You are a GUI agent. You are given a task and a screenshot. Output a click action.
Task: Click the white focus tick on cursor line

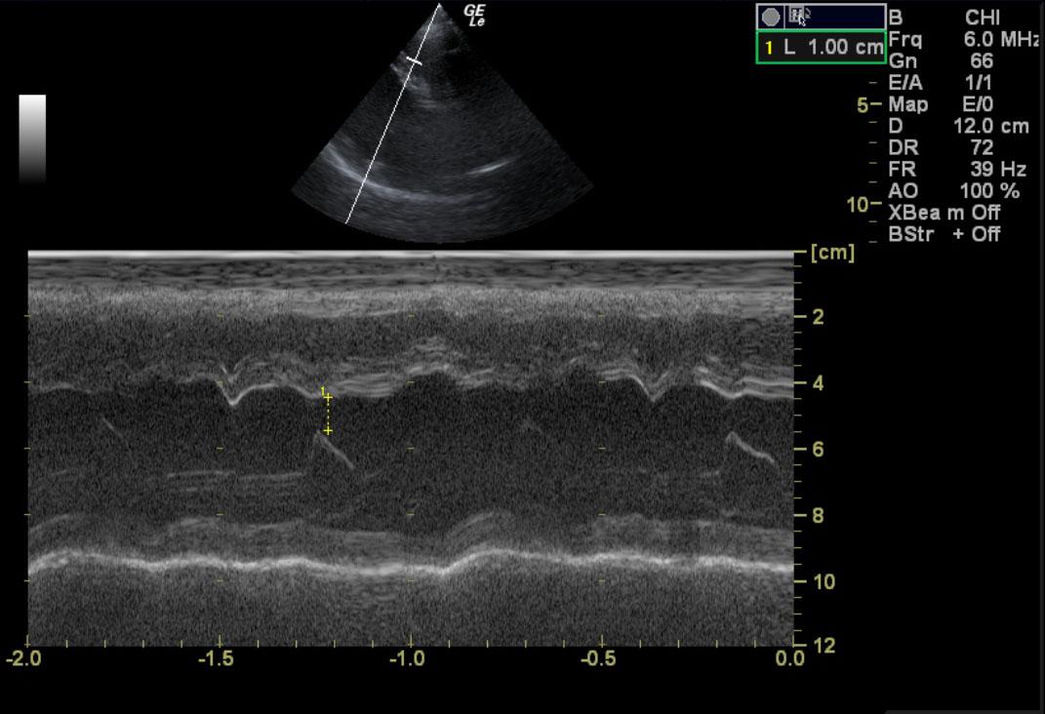415,61
